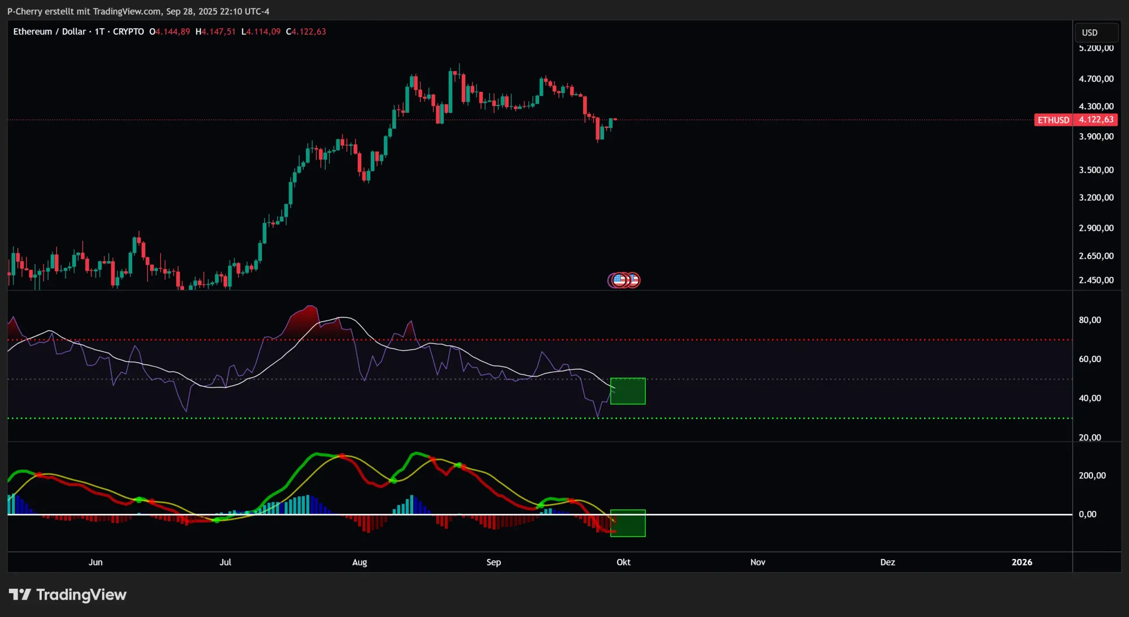Click the Dez label on time axis
This screenshot has width=1129, height=617.
point(888,562)
